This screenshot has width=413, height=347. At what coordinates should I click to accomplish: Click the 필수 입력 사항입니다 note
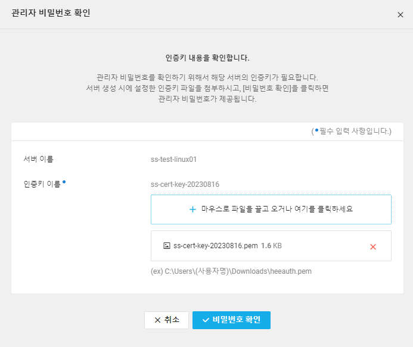click(352, 131)
